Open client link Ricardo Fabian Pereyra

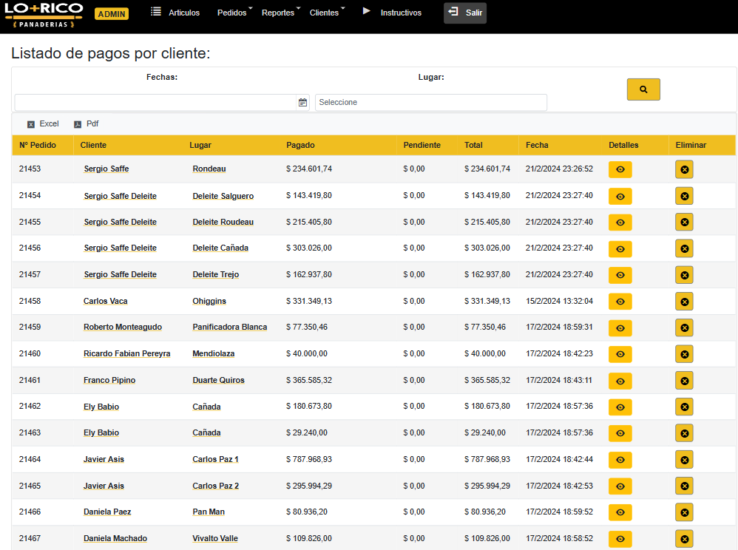[x=126, y=354]
